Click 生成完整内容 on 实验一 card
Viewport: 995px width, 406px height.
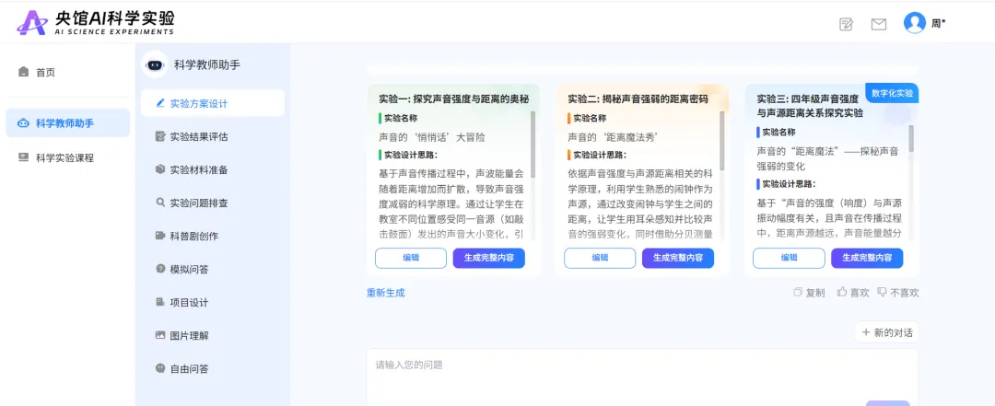(488, 258)
